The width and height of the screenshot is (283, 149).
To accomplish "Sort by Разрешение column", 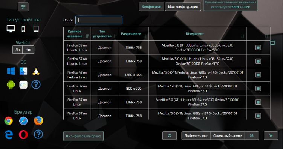I will [x=134, y=34].
